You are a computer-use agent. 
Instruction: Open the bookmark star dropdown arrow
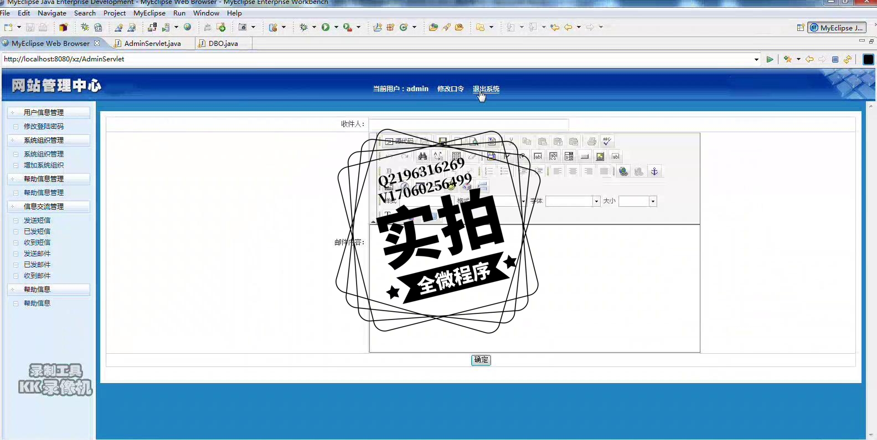point(798,59)
